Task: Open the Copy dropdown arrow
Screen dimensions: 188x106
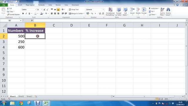Action: (x=14, y=11)
